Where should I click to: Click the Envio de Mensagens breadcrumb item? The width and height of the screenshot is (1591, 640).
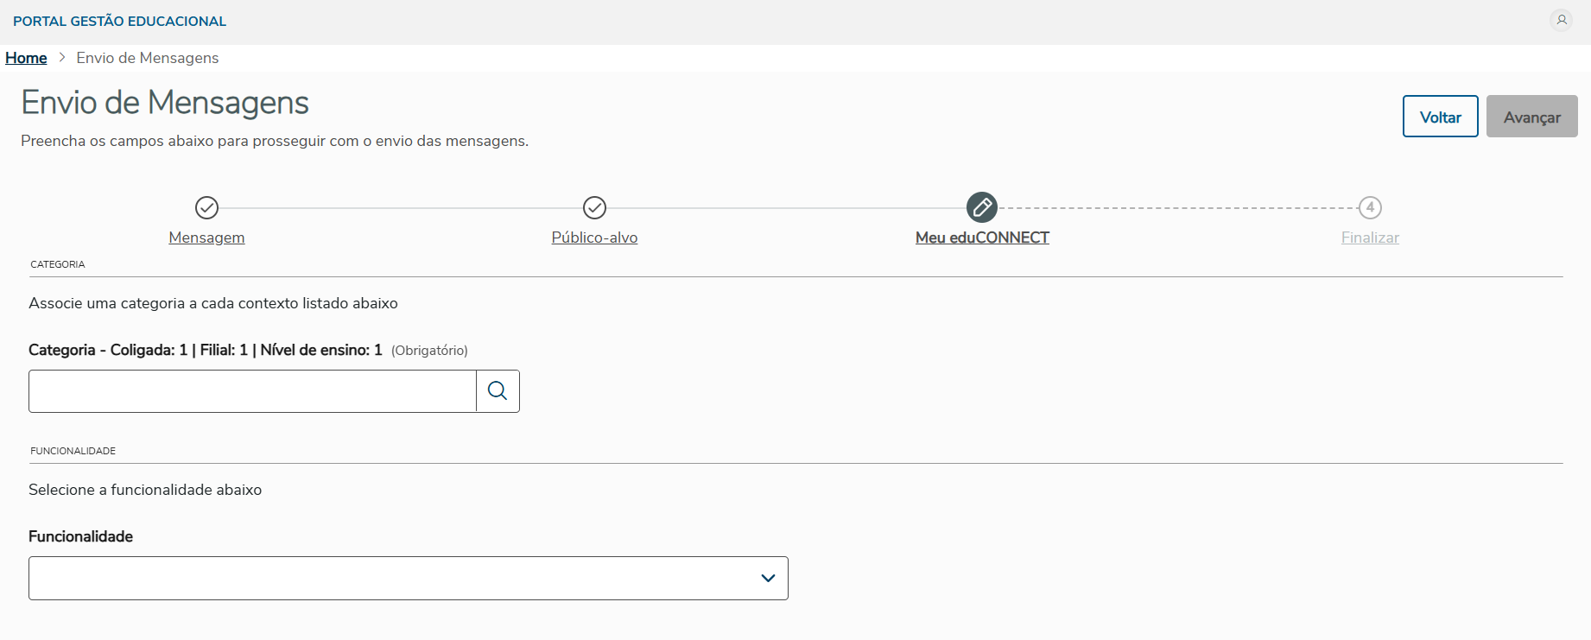click(148, 58)
